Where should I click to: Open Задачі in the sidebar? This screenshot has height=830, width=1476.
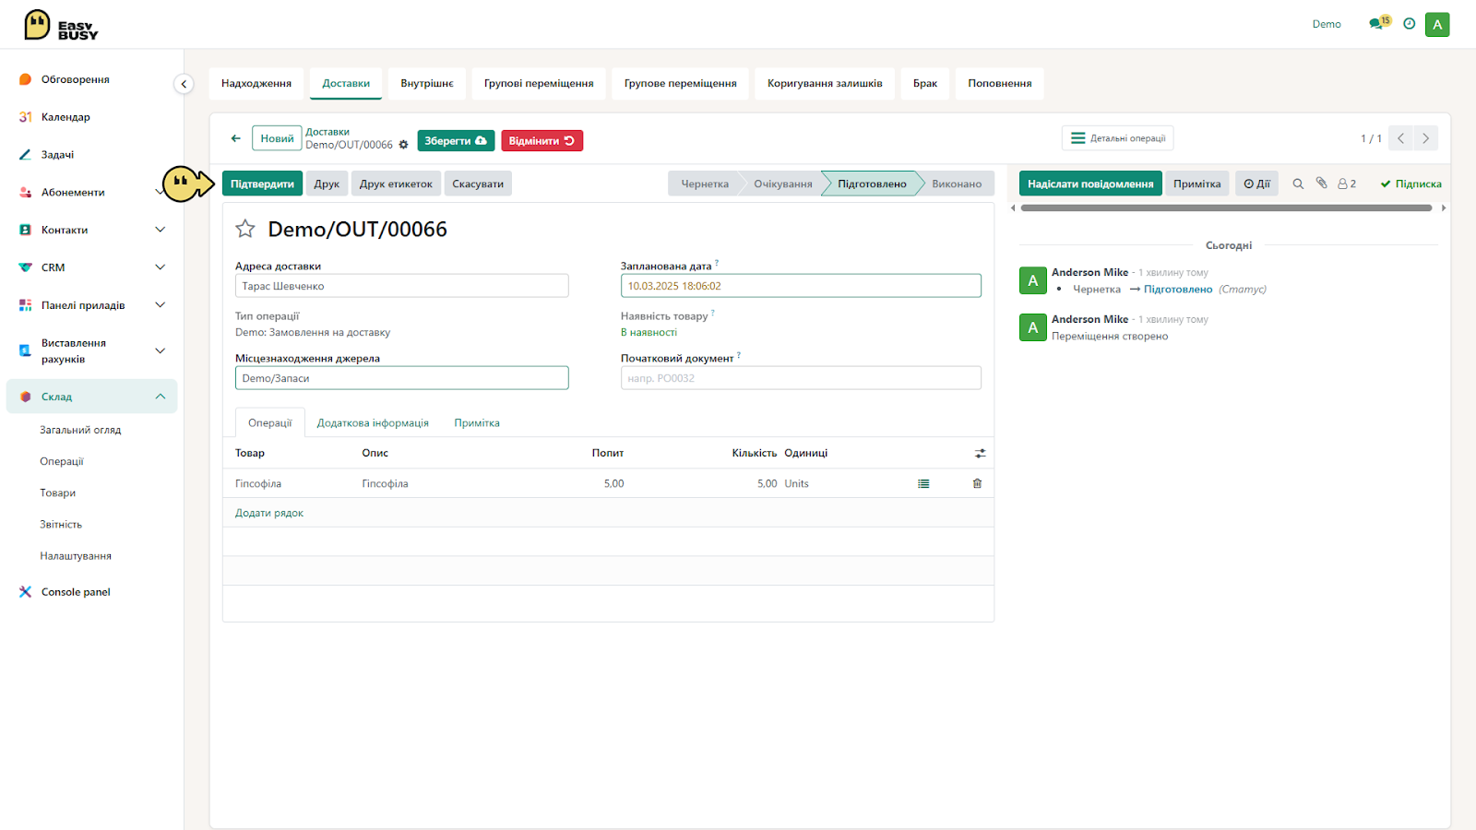click(x=57, y=155)
